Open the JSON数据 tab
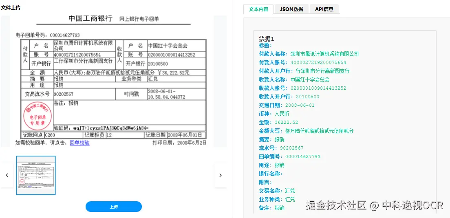This screenshot has height=218, width=450. pyautogui.click(x=291, y=9)
